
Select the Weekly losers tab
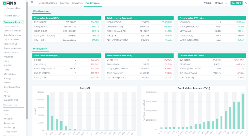pos(40,49)
